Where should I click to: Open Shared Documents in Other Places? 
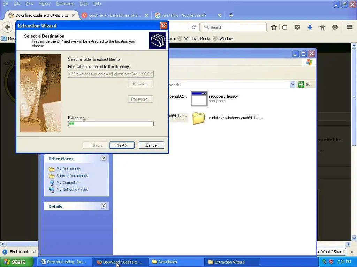click(x=72, y=176)
